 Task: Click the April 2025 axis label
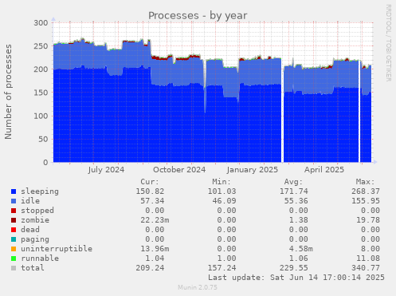click(x=324, y=170)
